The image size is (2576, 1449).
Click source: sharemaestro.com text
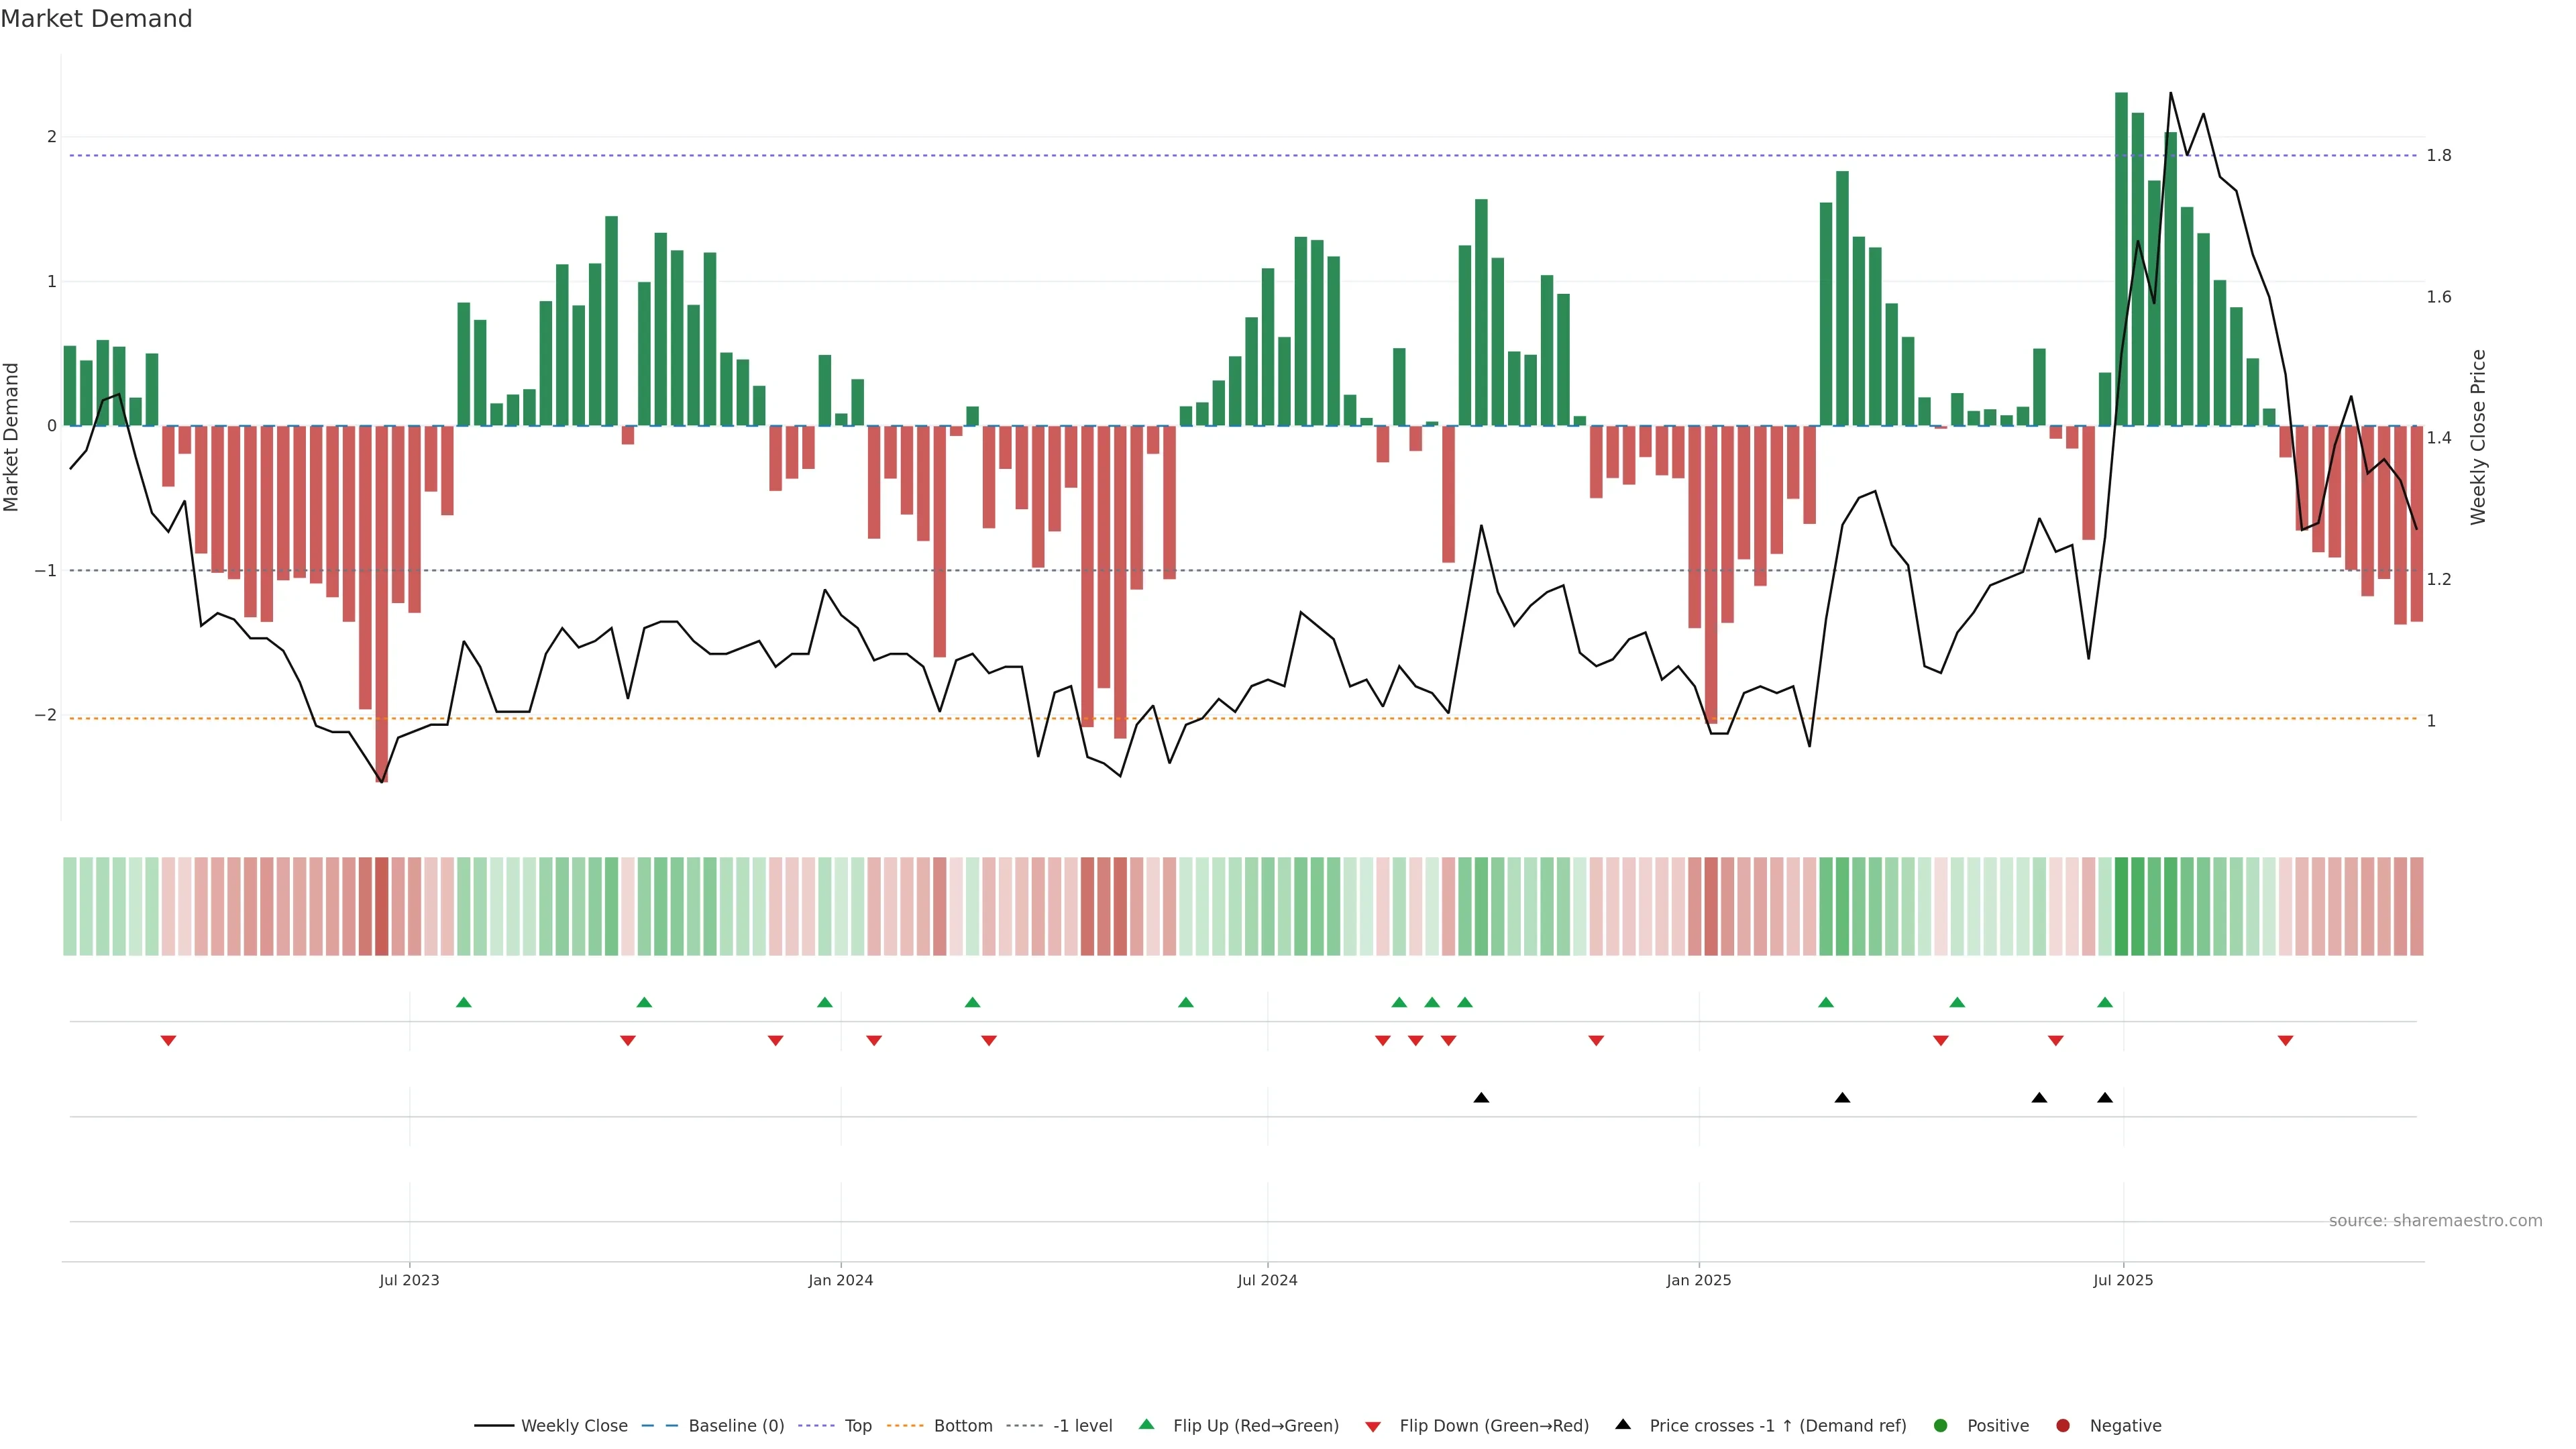pos(2435,1220)
